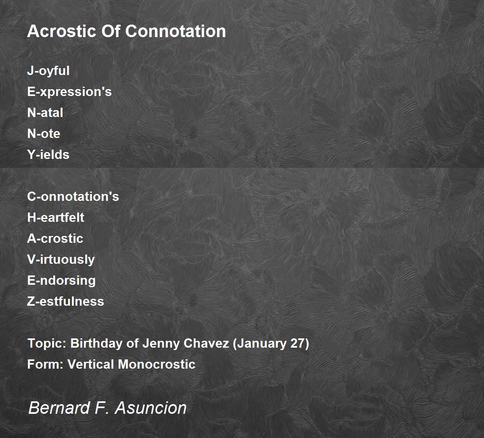Click the line 'E-xpression's'

(69, 92)
